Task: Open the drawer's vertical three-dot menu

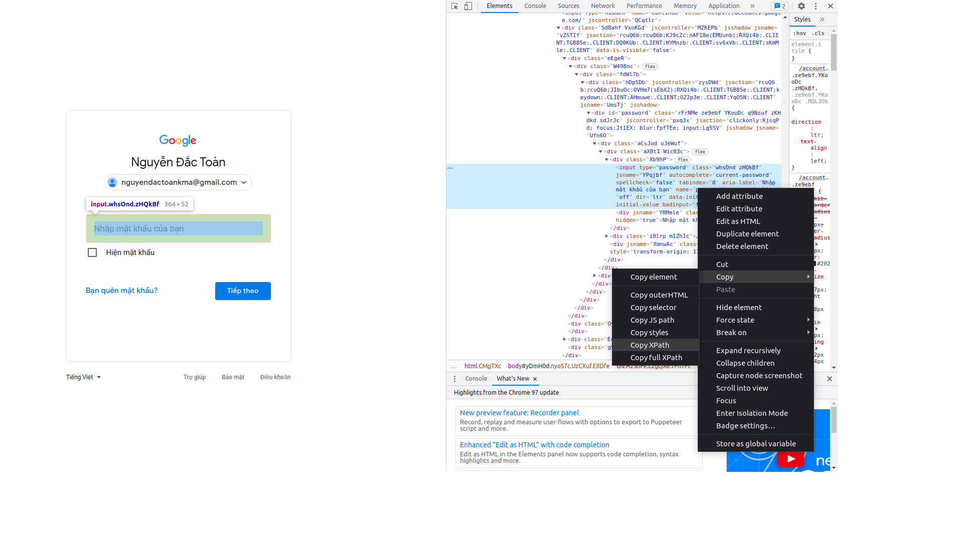Action: [x=454, y=379]
